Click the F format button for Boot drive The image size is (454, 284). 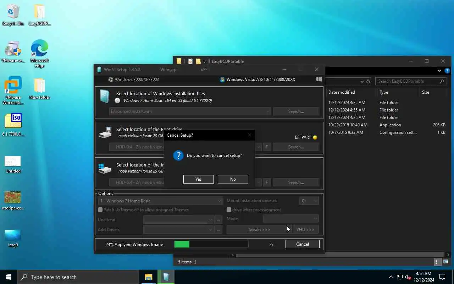(267, 147)
